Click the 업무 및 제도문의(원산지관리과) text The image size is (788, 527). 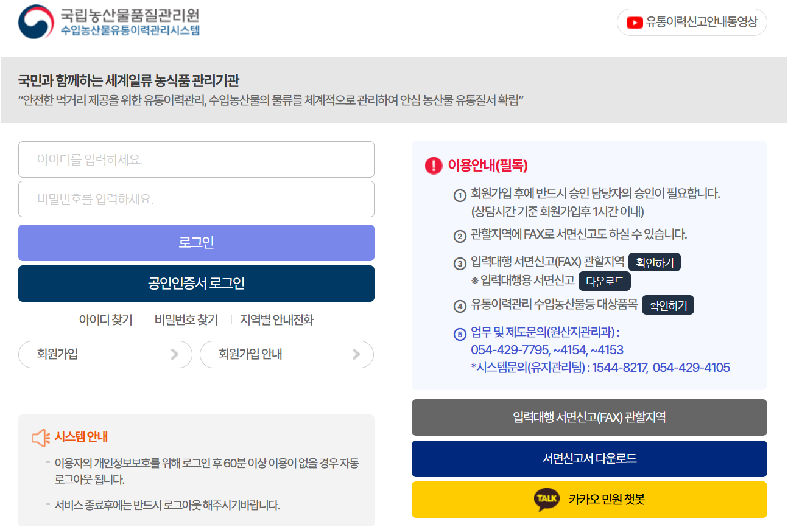[x=545, y=333]
